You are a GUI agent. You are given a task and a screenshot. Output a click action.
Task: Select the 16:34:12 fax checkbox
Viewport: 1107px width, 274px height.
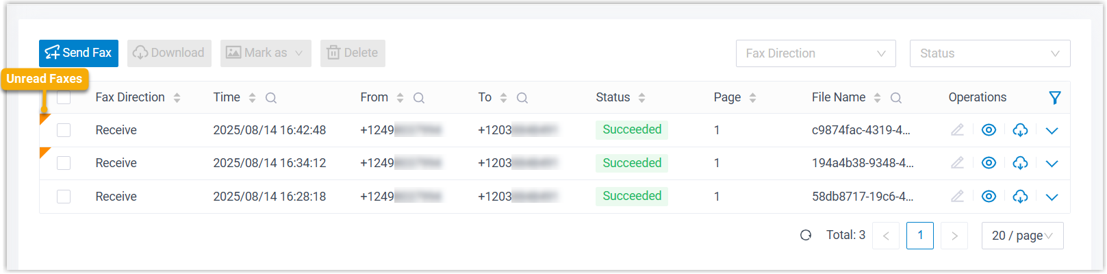tap(64, 163)
